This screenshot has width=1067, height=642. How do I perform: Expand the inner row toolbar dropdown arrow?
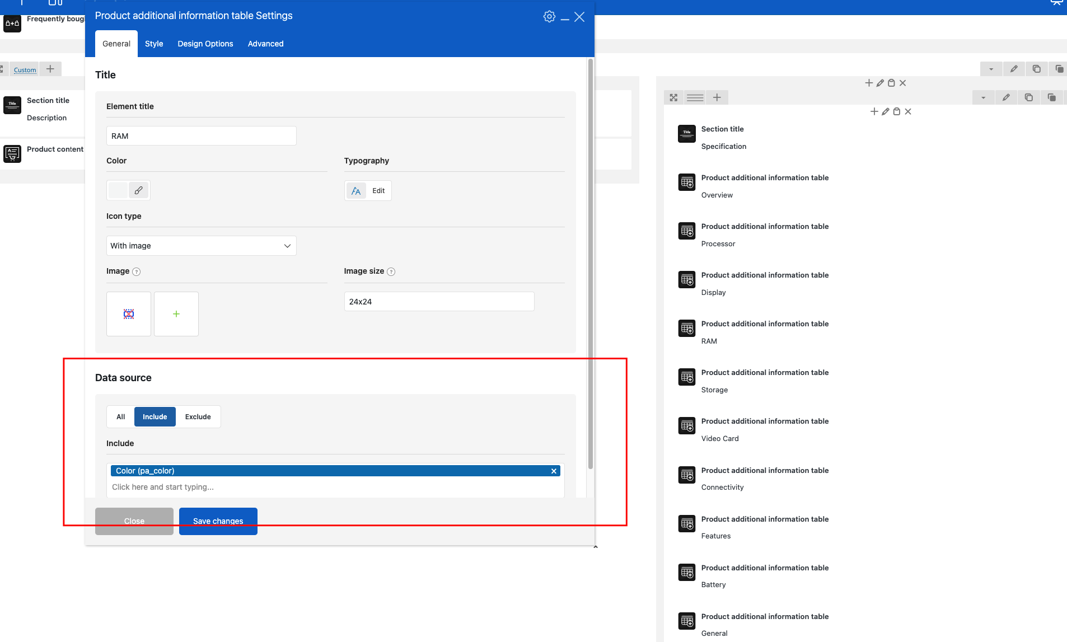tap(984, 97)
